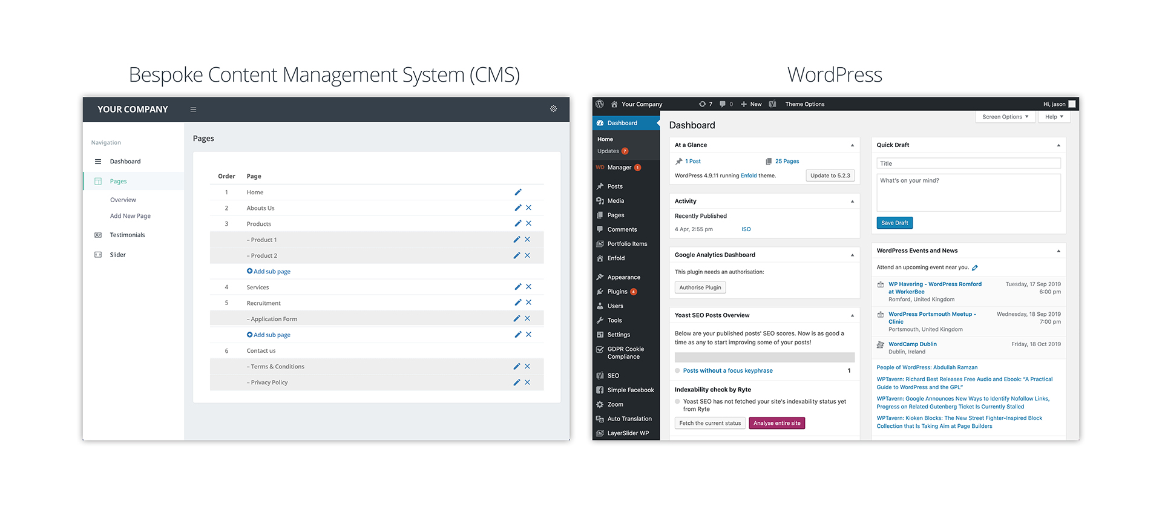Click New in WordPress admin bar
The image size is (1162, 515).
point(752,104)
